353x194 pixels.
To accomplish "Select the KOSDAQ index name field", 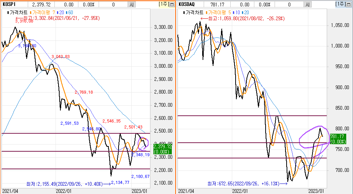I will point(191,4).
